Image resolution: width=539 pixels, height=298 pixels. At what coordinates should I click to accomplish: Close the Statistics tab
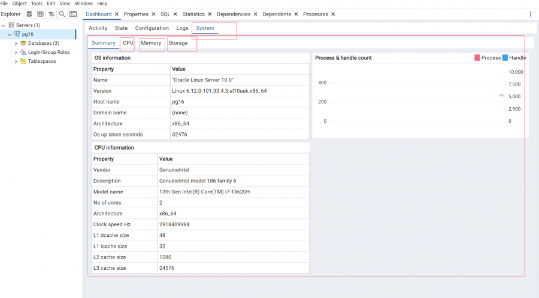point(210,14)
